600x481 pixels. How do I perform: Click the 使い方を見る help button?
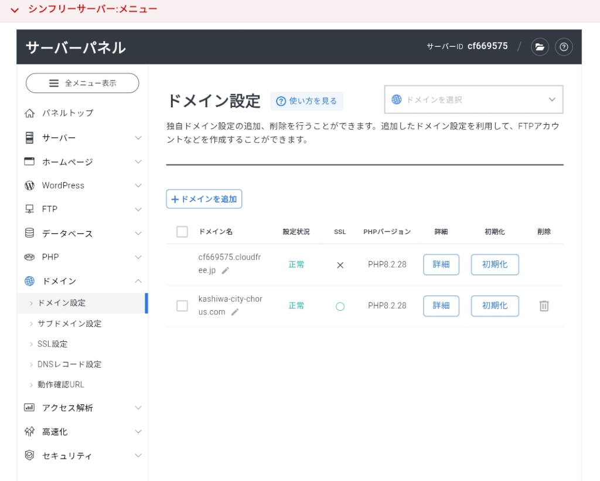tap(306, 101)
